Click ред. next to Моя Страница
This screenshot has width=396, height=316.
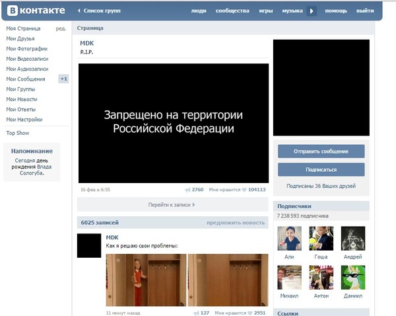(x=61, y=28)
